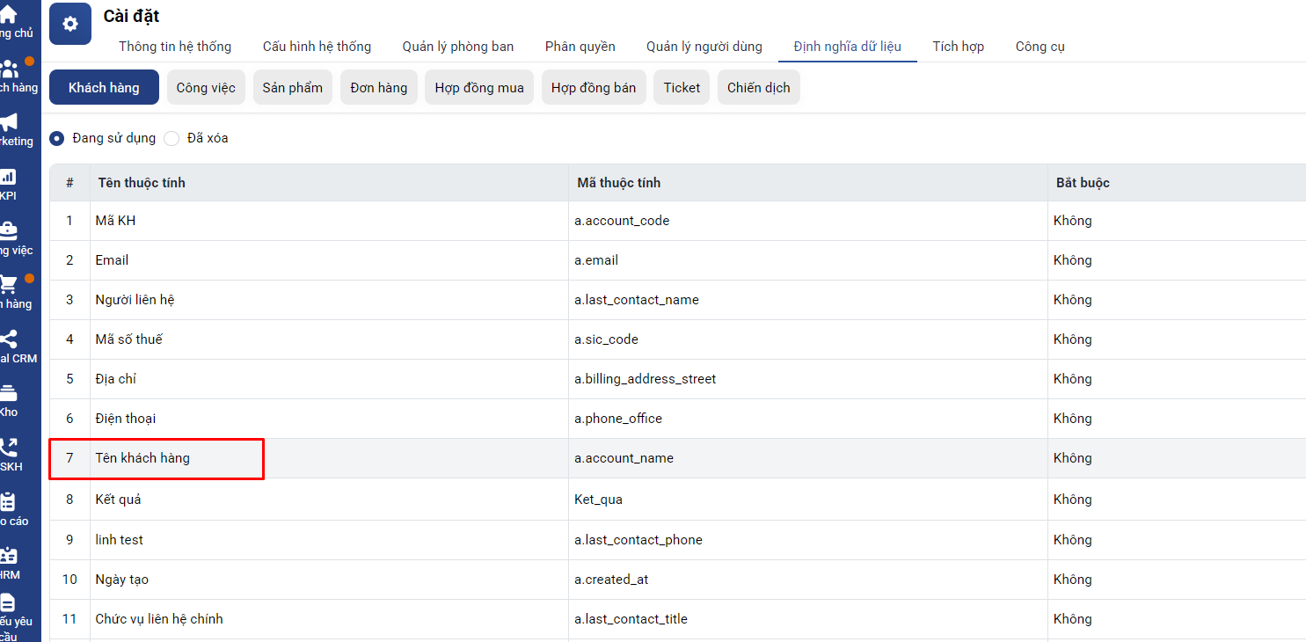
Task: Open the KPI chart icon
Action: point(8,177)
